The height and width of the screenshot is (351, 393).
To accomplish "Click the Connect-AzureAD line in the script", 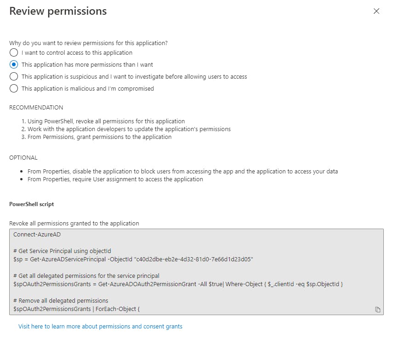I will 36,234.
